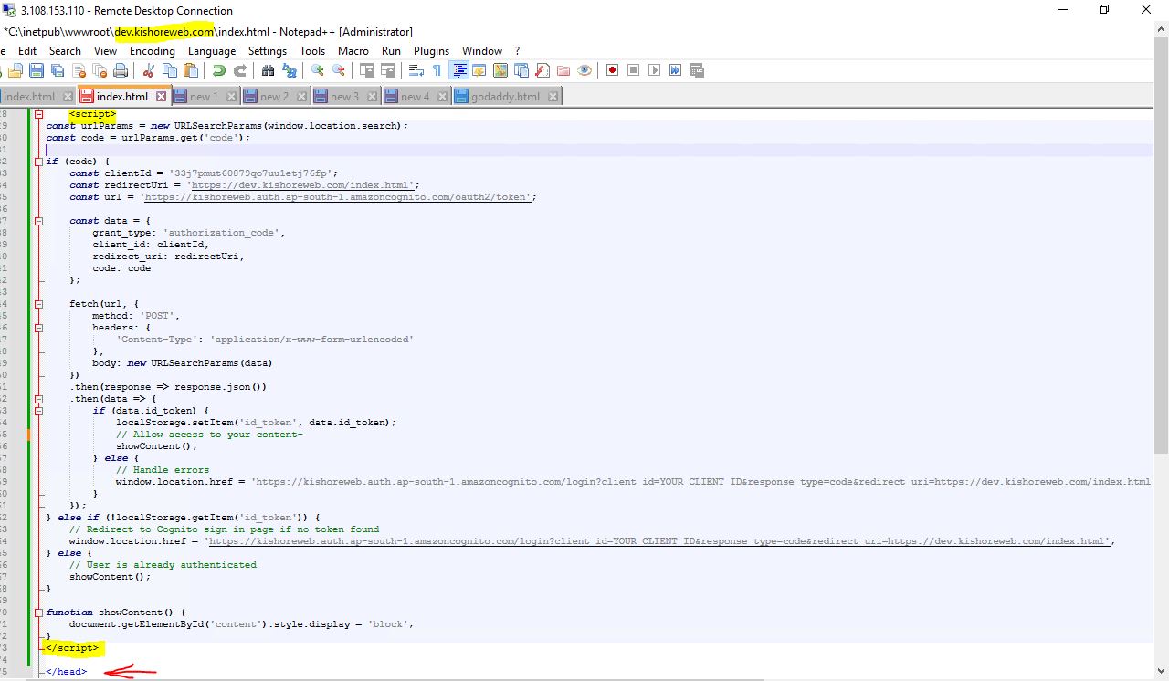The height and width of the screenshot is (681, 1169).
Task: Click the Cut scissors icon
Action: coord(148,71)
